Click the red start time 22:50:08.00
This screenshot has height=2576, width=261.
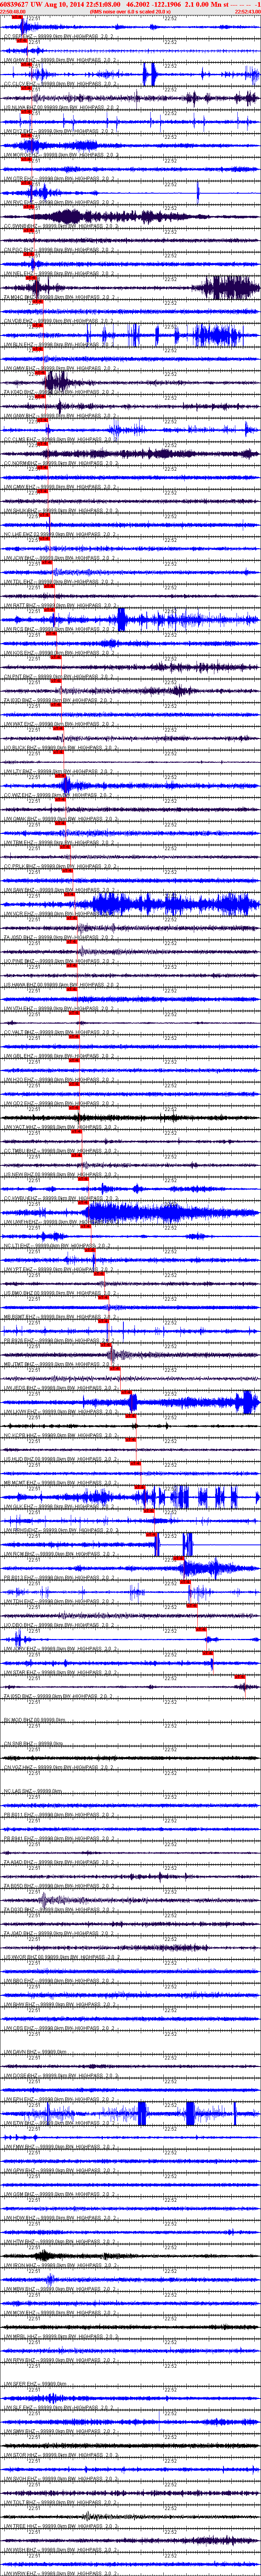pos(14,11)
